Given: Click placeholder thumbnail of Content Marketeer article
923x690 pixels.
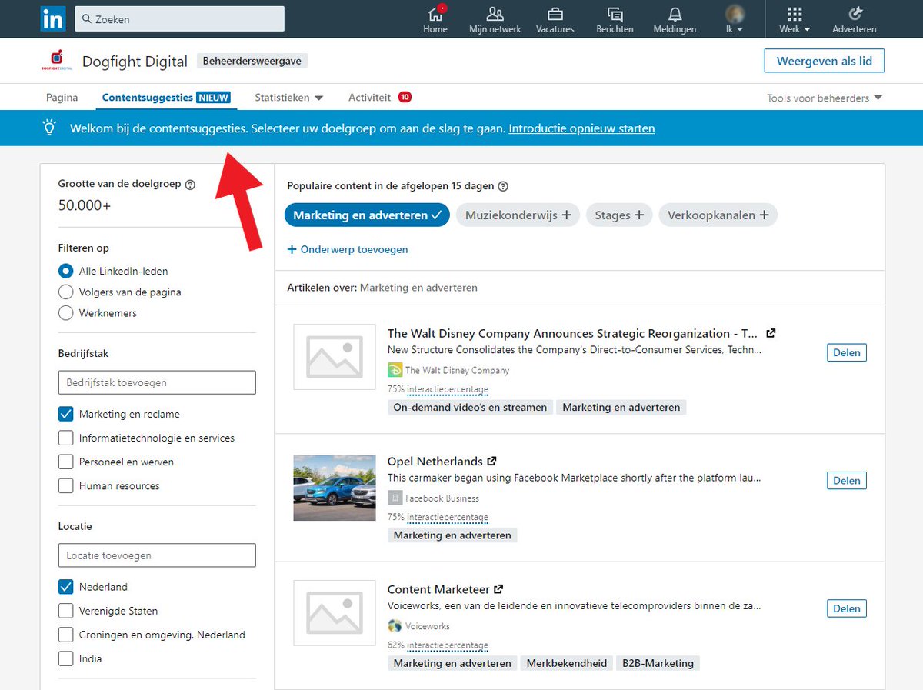Looking at the screenshot, I should coord(335,612).
